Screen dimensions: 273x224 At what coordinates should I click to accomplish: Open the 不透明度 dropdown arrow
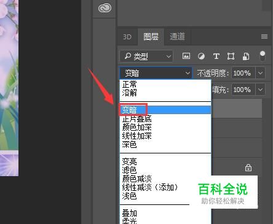pos(260,73)
